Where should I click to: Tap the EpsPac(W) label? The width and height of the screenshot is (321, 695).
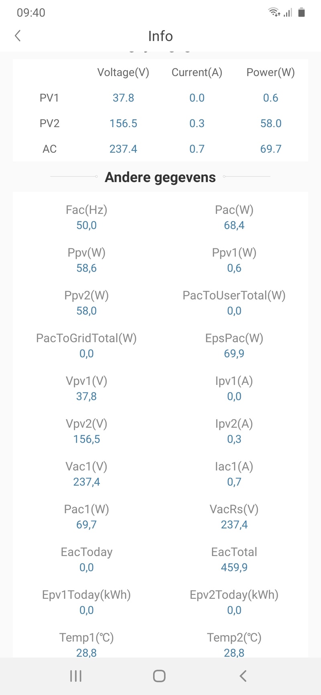pos(234,338)
